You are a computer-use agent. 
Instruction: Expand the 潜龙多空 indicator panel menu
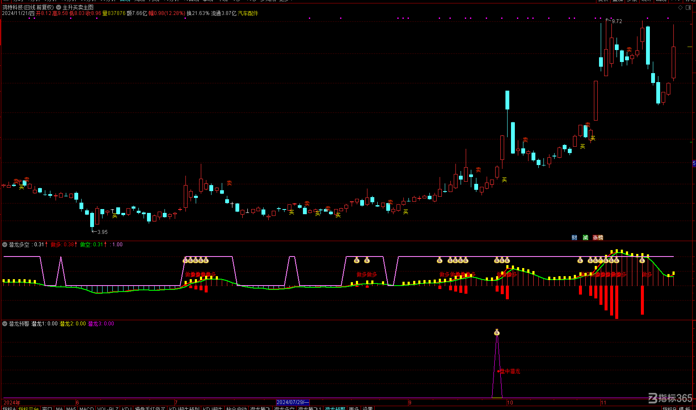[5, 245]
